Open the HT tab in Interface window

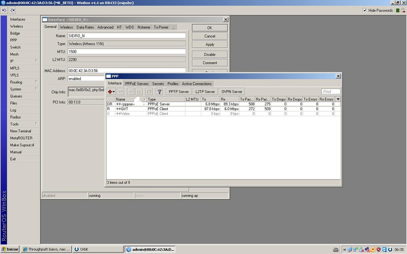click(119, 27)
